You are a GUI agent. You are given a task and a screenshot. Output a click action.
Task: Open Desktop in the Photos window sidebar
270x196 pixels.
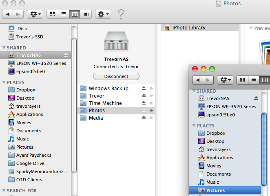coord(35,98)
